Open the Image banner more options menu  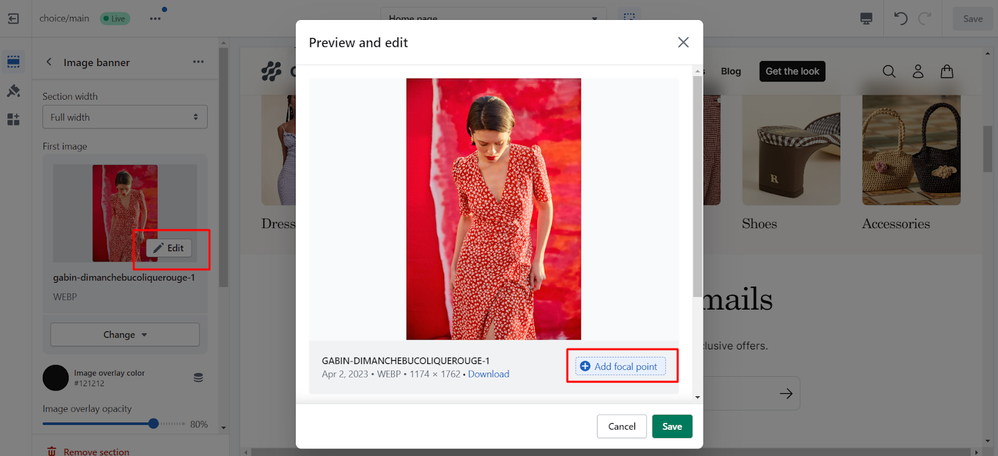coord(198,62)
